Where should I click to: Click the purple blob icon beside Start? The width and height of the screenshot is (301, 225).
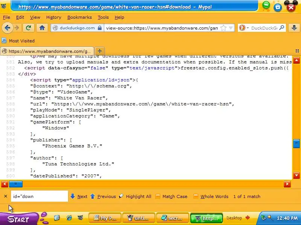coord(44,218)
